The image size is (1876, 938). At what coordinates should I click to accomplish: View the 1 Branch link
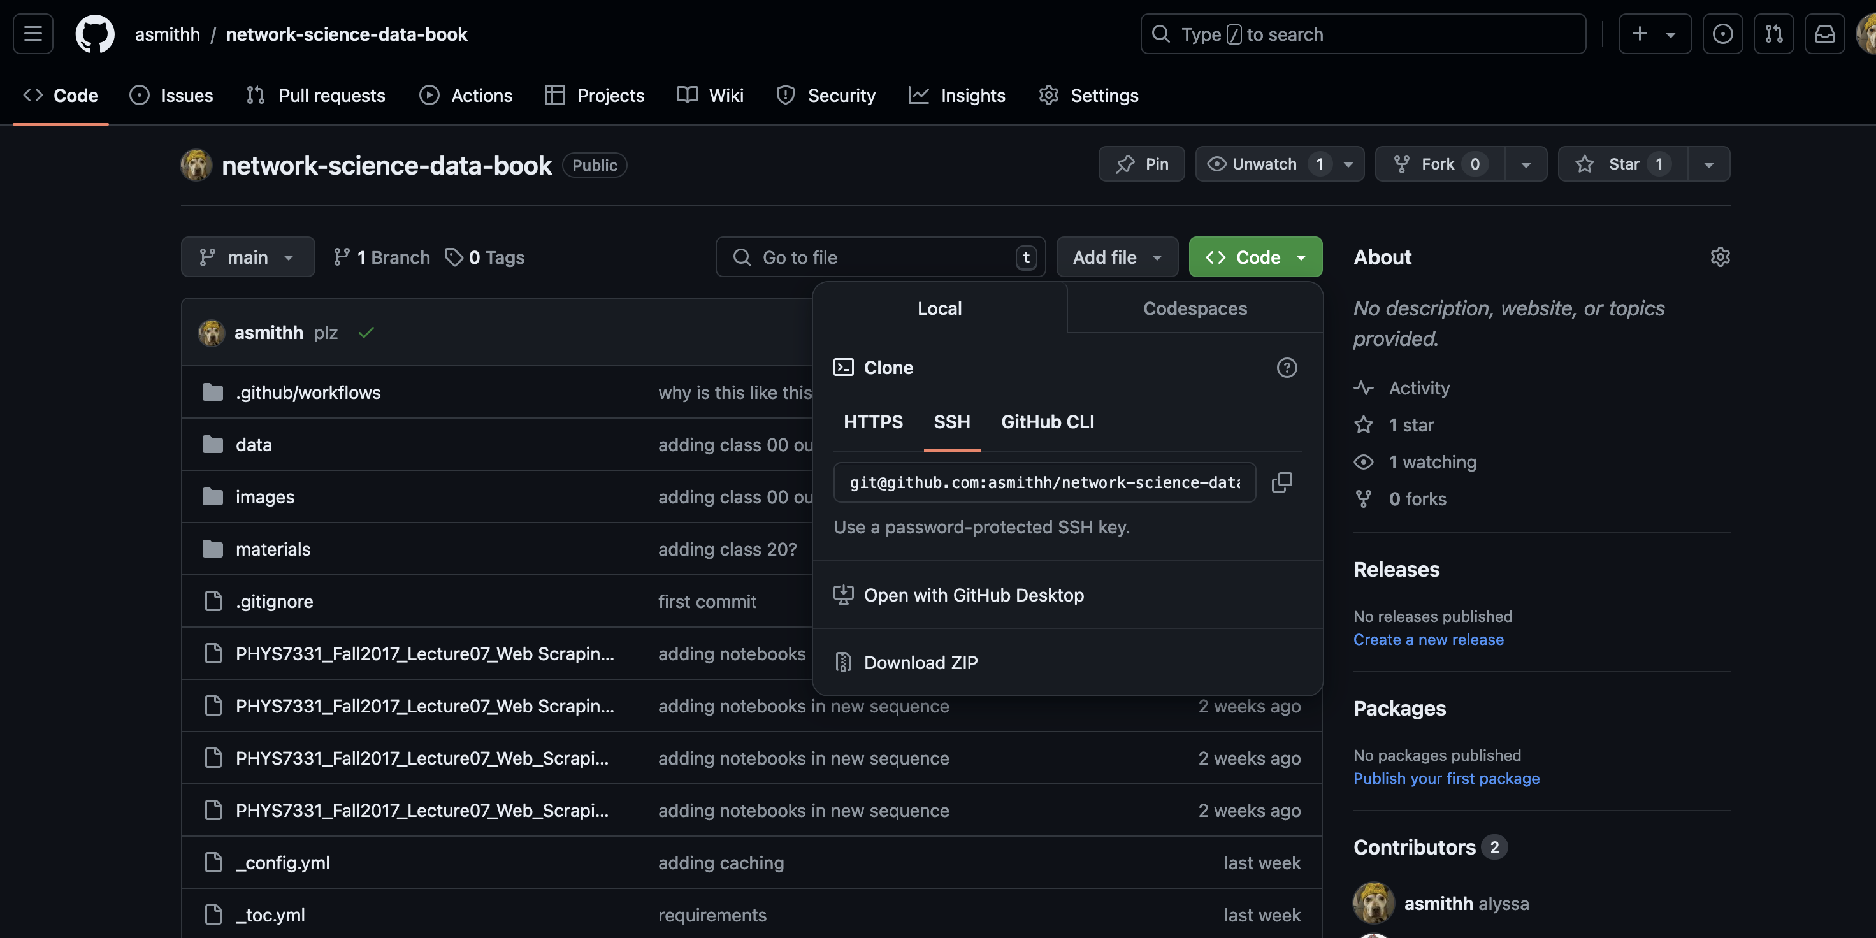382,257
